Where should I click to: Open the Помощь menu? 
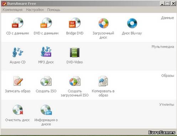click(x=54, y=10)
